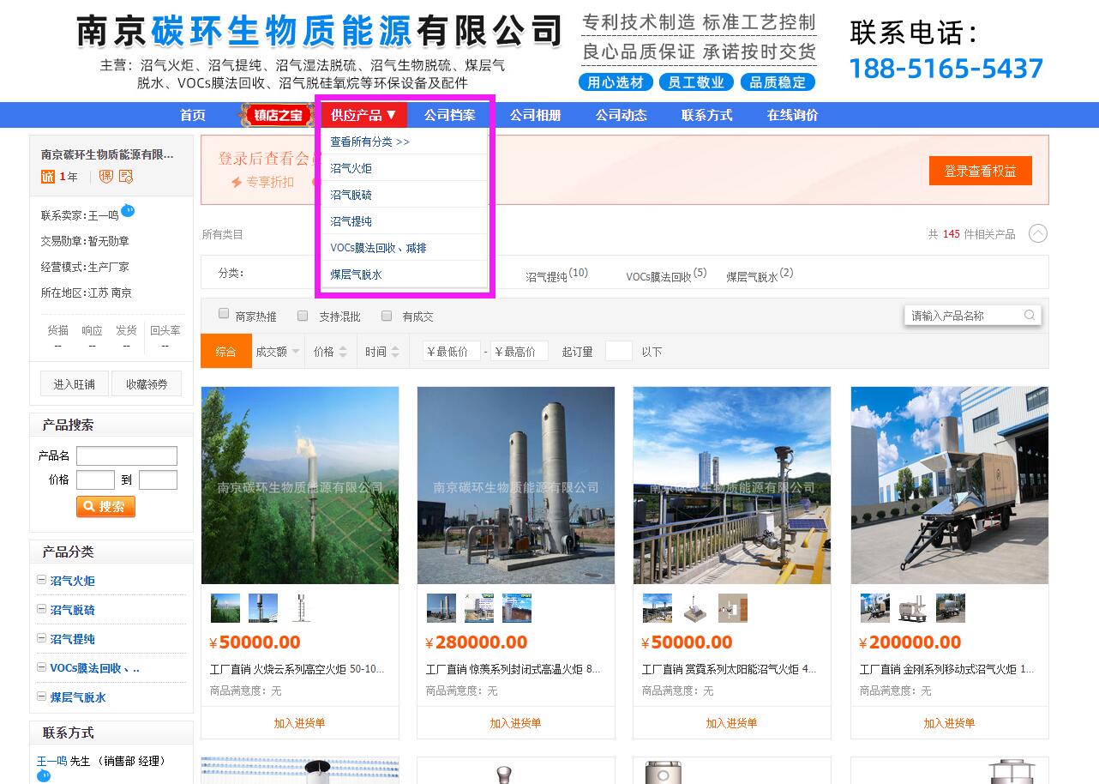Go to the 首页 menu item
The image size is (1099, 784).
pyautogui.click(x=192, y=114)
